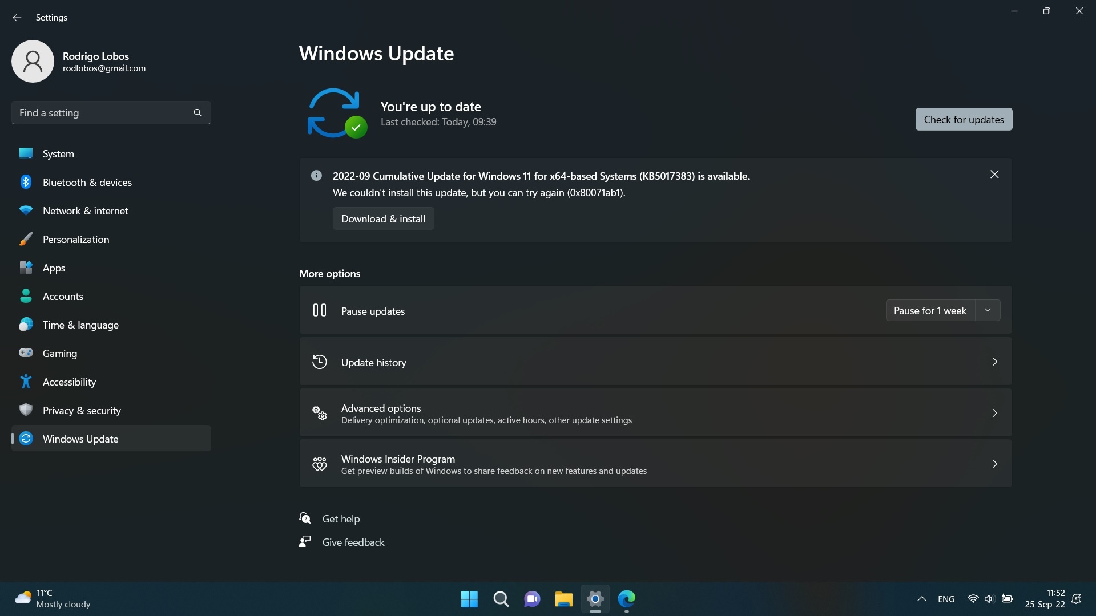This screenshot has height=616, width=1096.
Task: Click the Give feedback icon
Action: [x=305, y=541]
